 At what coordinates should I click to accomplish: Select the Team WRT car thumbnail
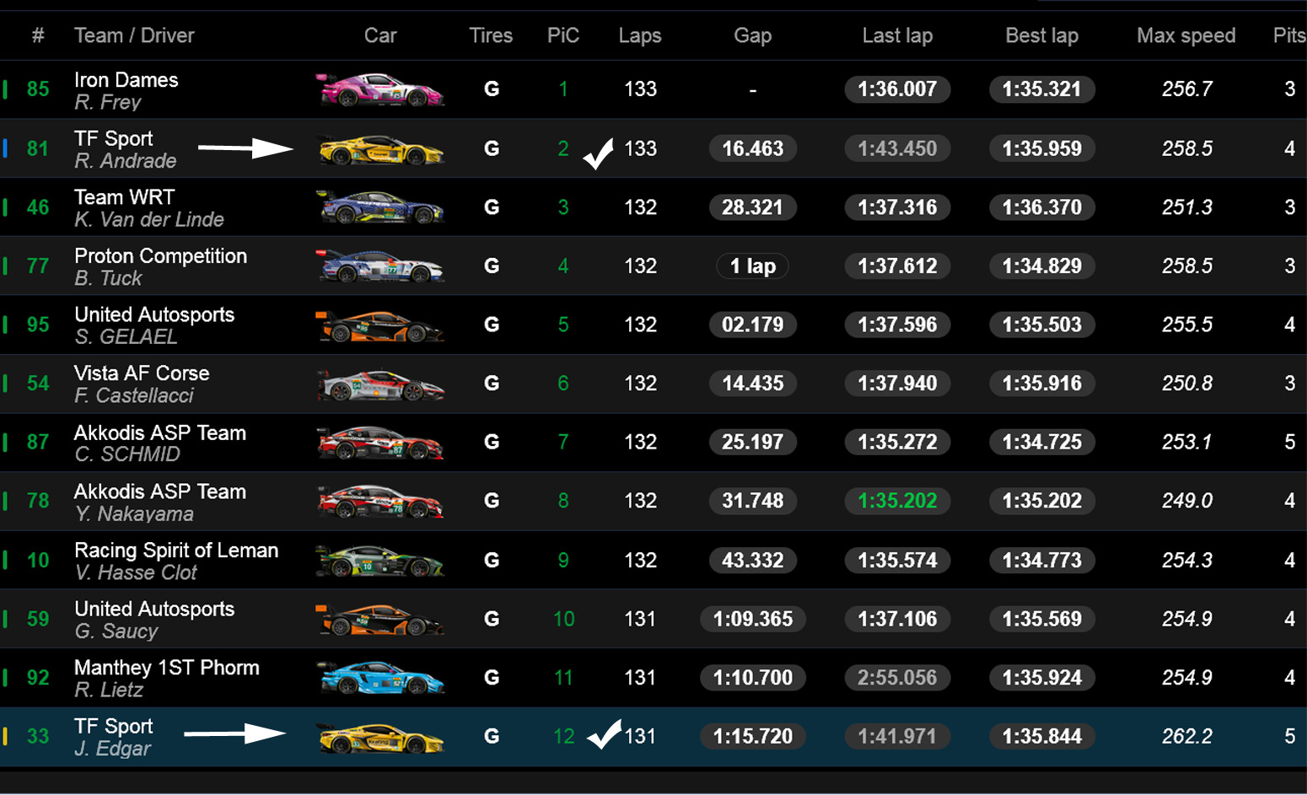click(379, 207)
